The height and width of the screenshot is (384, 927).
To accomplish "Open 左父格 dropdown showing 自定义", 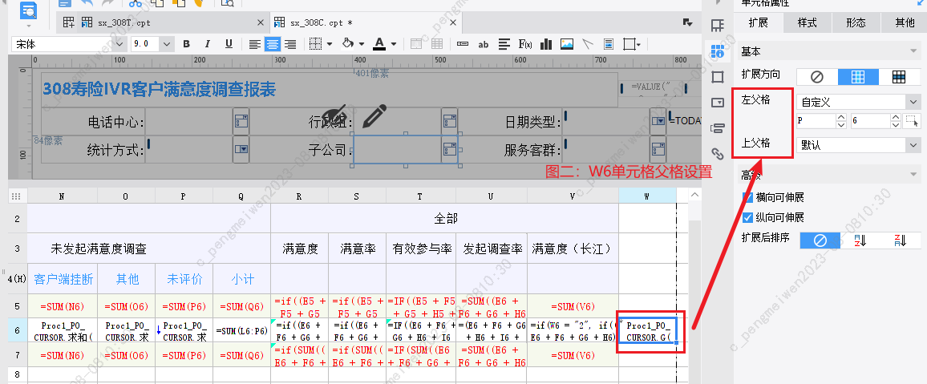I will point(858,102).
